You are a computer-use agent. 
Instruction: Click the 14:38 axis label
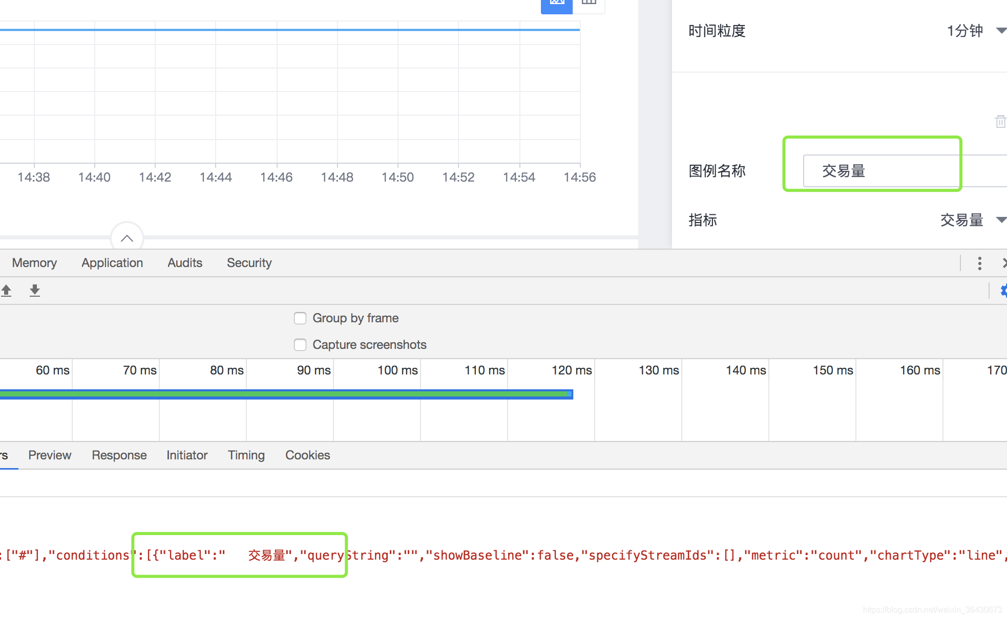34,178
